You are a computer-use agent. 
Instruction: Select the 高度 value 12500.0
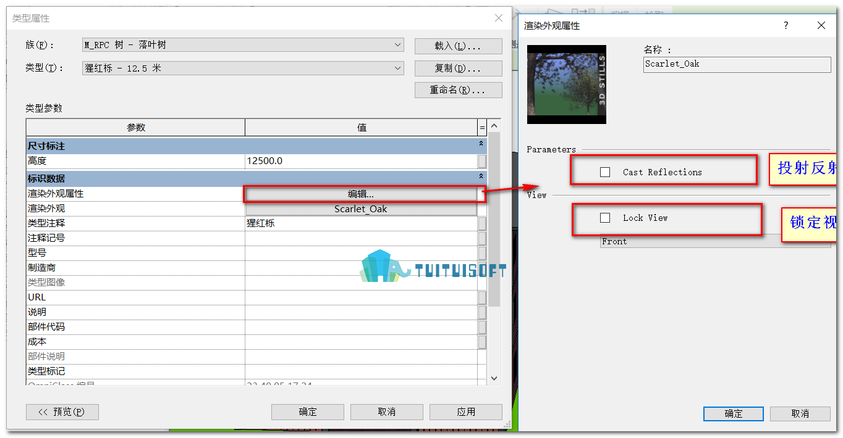[361, 161]
